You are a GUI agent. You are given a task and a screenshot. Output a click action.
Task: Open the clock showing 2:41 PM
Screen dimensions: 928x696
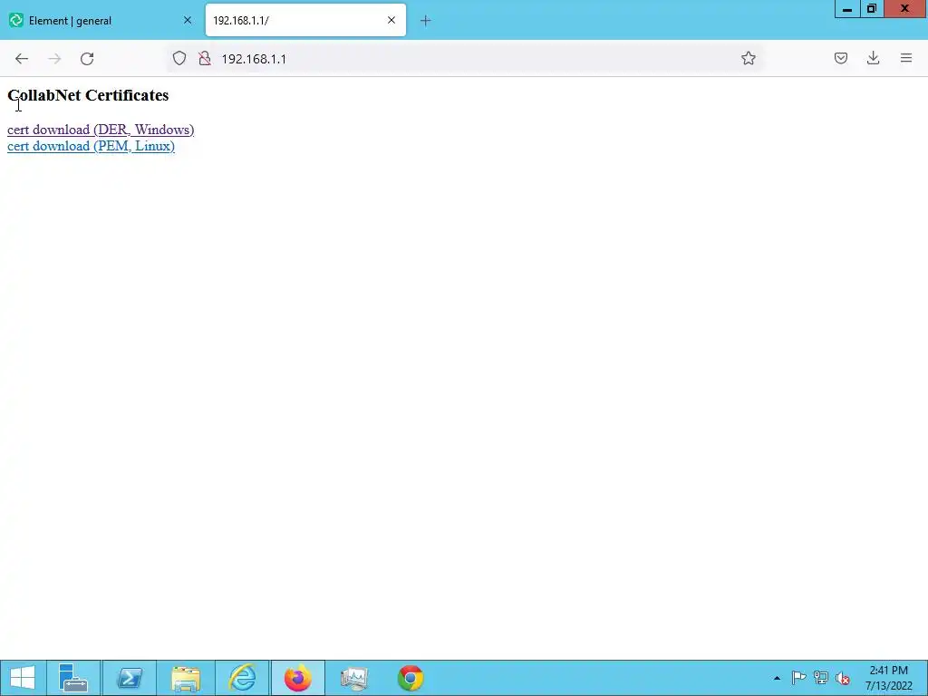pos(888,678)
